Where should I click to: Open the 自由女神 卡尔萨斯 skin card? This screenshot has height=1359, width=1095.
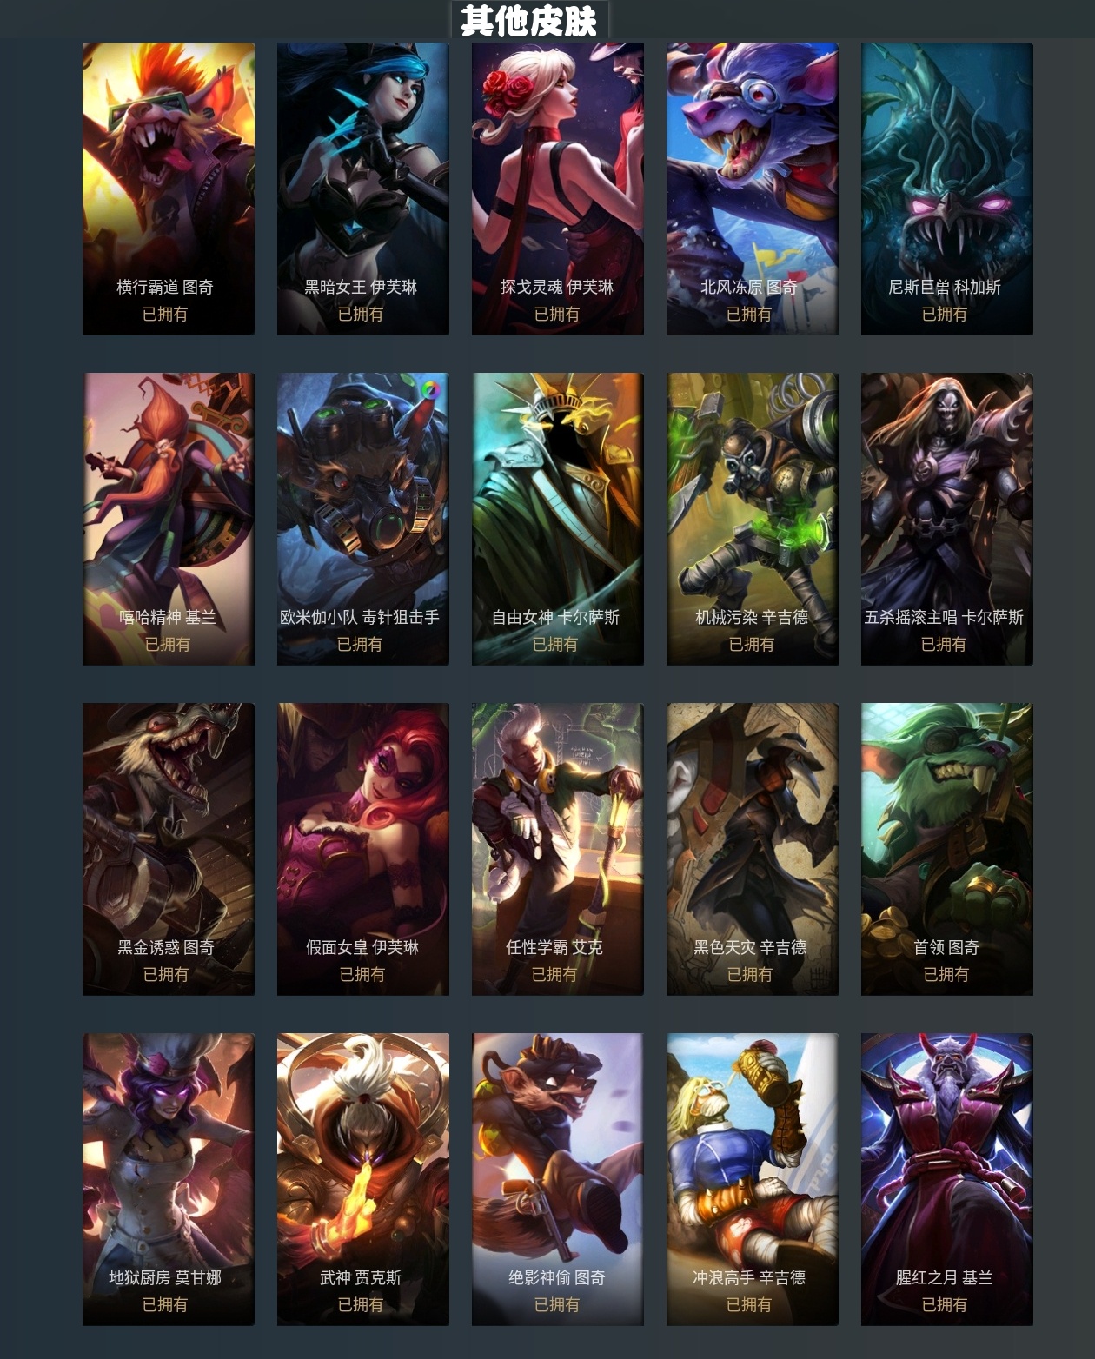coord(558,519)
